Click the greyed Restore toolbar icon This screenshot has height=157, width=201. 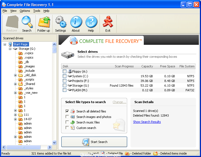pyautogui.click(x=12, y=22)
